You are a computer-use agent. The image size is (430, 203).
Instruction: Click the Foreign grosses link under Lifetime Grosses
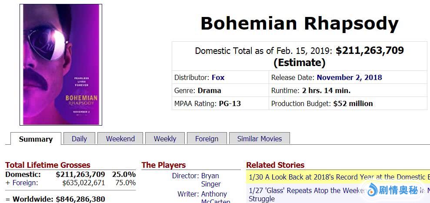pos(25,183)
